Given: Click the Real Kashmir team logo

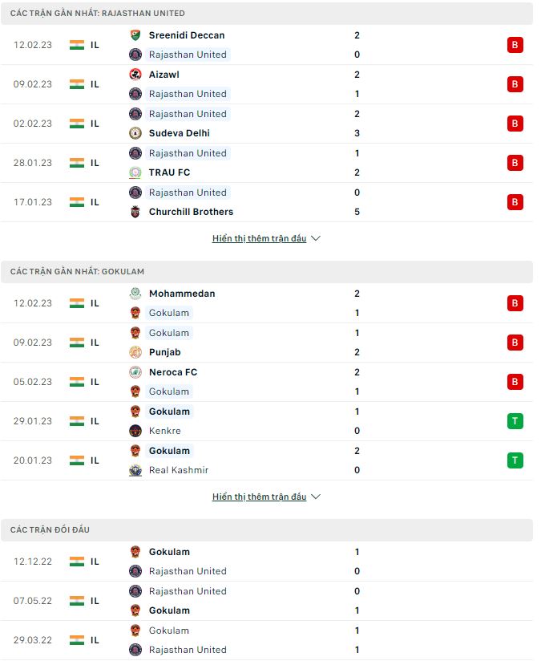Looking at the screenshot, I should (x=135, y=470).
